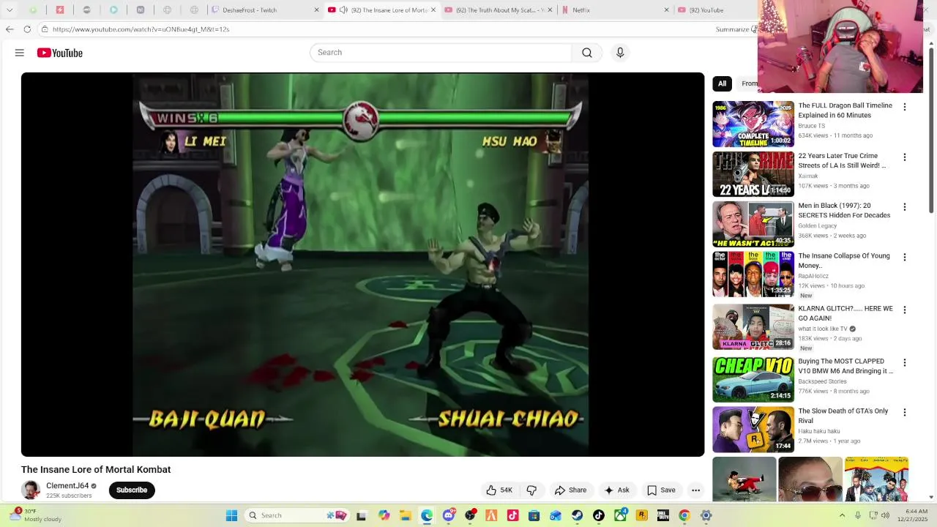Screen dimensions: 937x527
Task: Open the Windows Start menu
Action: (231, 515)
